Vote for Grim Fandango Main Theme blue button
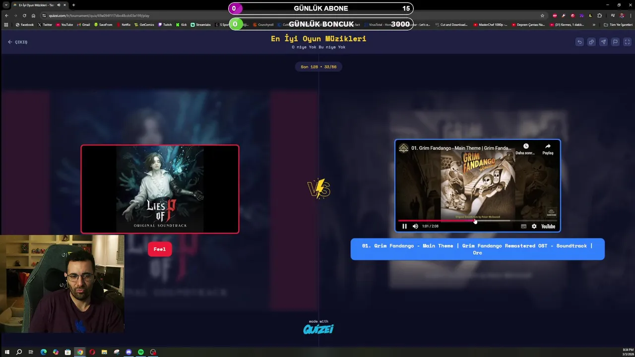This screenshot has width=635, height=357. coord(477,249)
